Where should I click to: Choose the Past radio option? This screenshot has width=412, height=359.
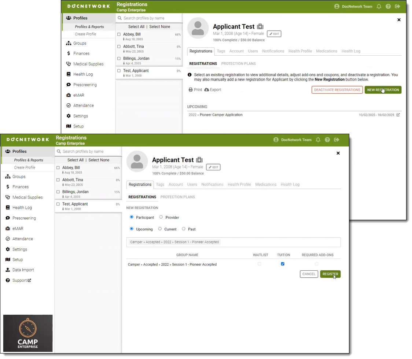184,229
